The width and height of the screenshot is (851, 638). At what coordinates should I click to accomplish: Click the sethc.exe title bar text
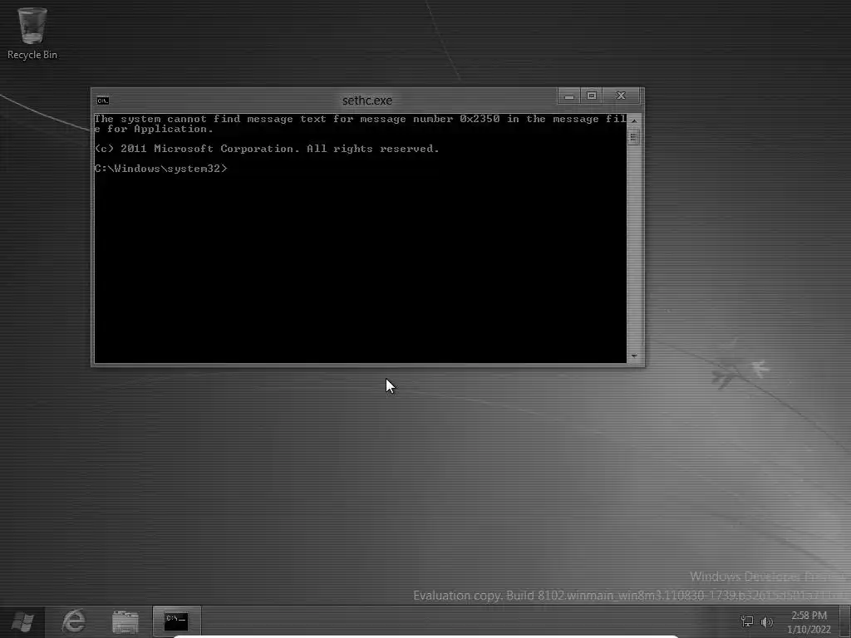click(x=367, y=101)
